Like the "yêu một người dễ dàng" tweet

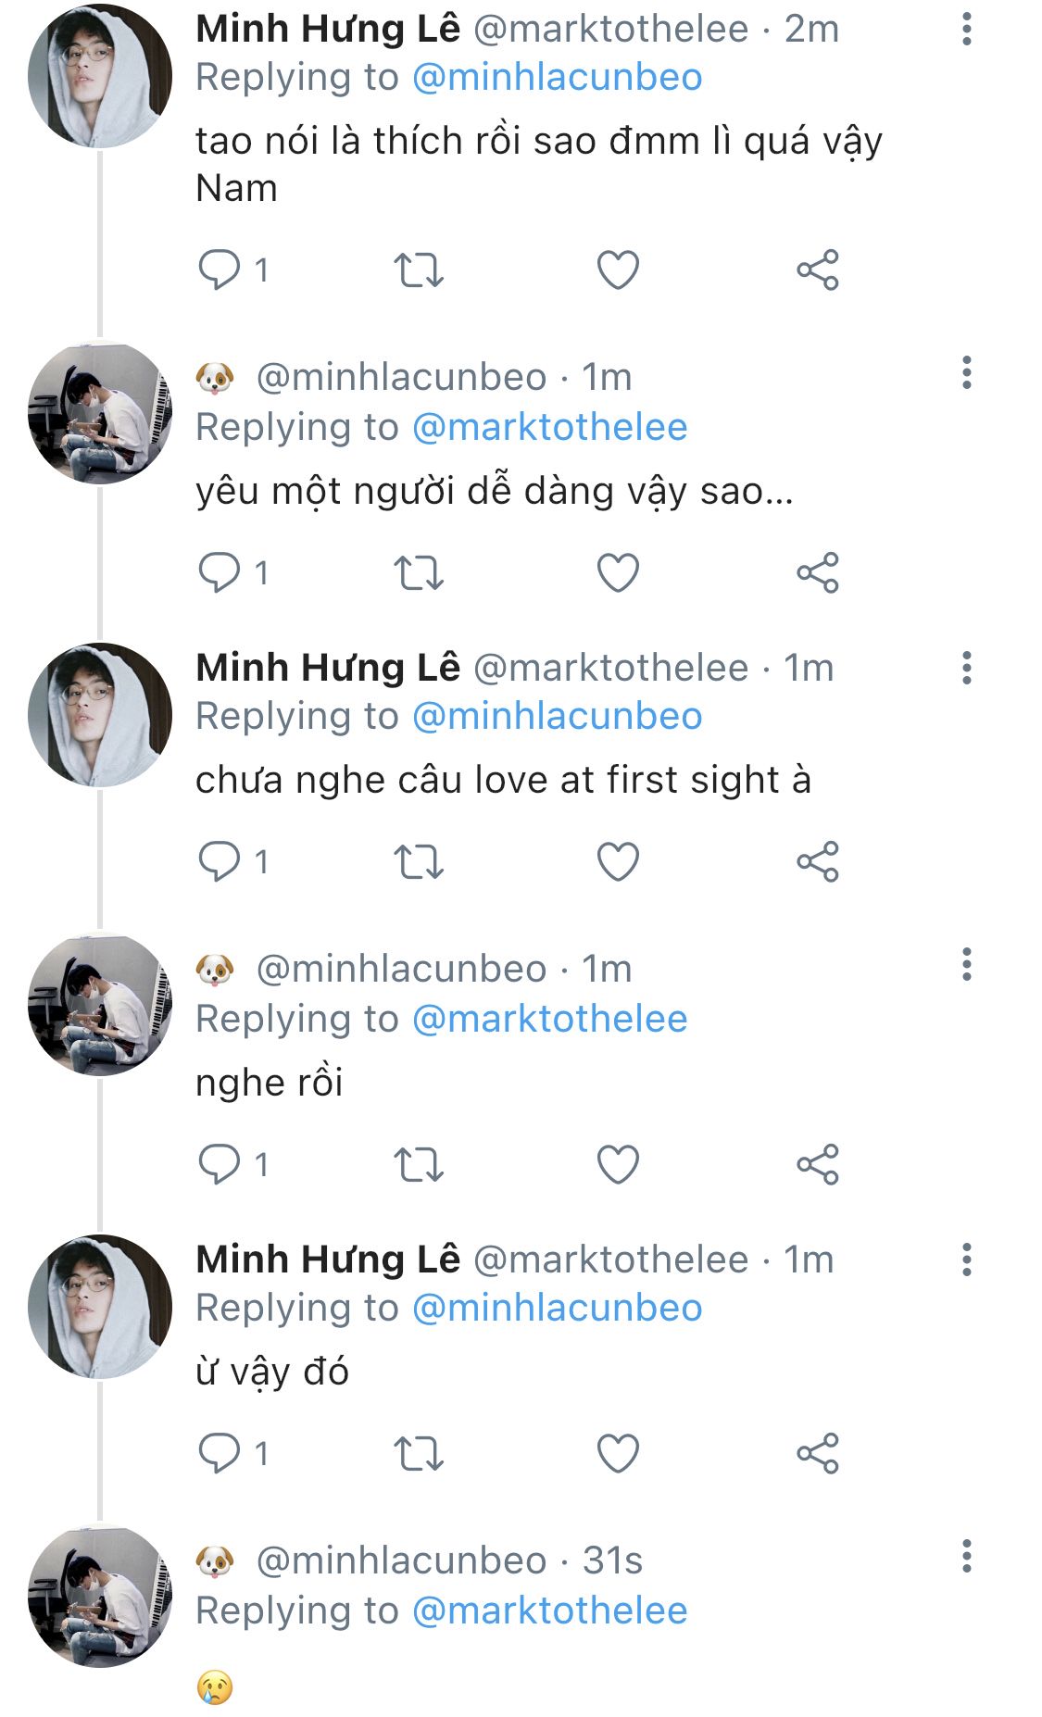click(x=618, y=572)
